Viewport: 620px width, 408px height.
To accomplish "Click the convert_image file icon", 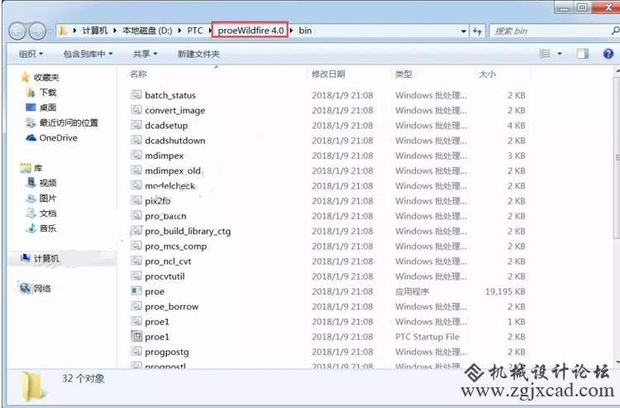I will [136, 109].
